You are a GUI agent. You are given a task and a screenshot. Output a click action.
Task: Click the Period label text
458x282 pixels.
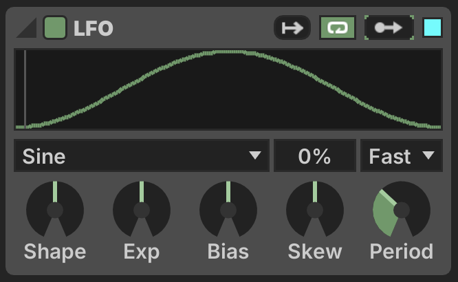click(402, 252)
